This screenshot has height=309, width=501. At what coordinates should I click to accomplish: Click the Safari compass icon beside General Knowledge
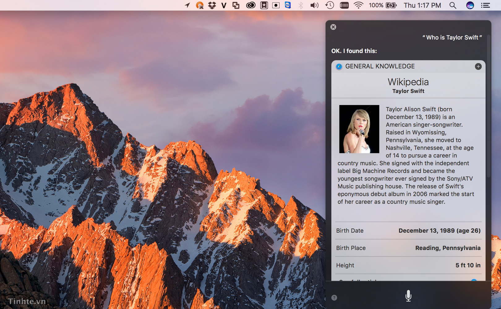339,66
